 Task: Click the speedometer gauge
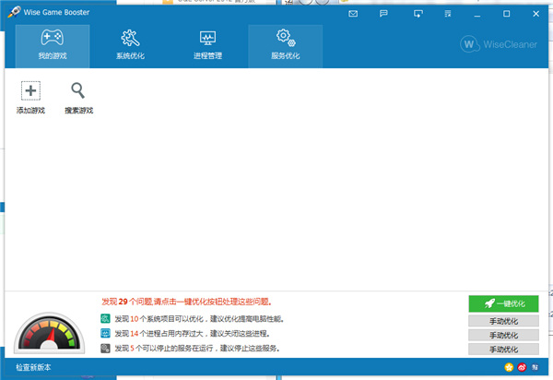50,332
